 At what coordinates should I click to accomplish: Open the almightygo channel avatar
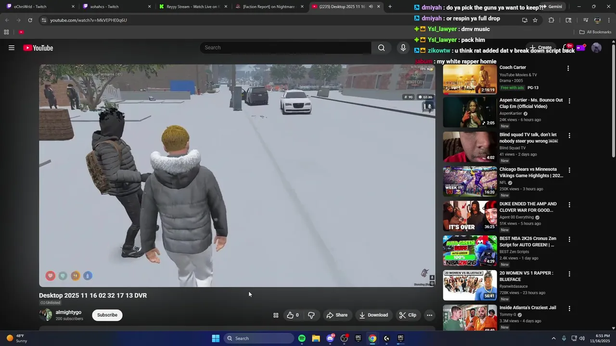click(46, 315)
